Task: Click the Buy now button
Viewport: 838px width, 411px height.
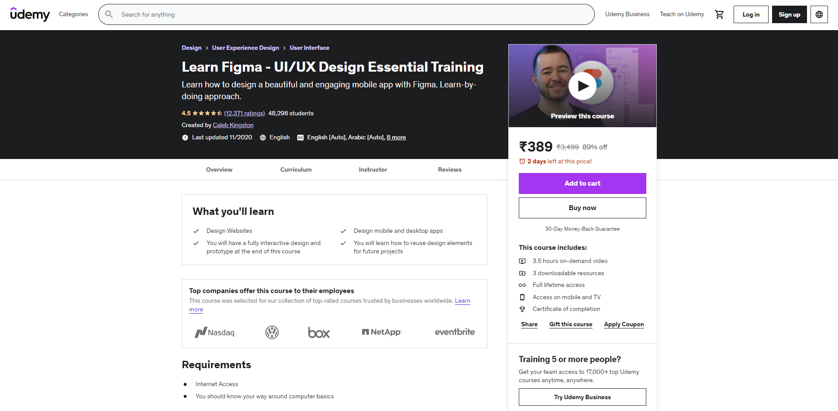Action: point(582,208)
